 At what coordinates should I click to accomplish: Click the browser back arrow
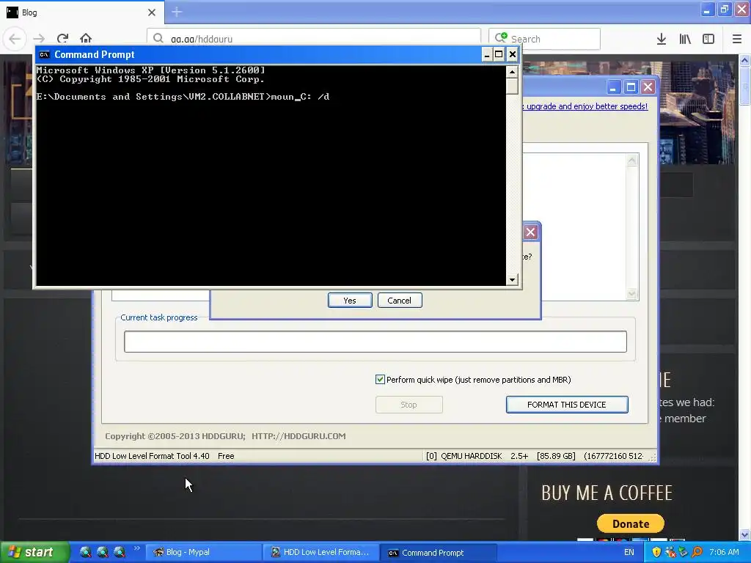point(15,39)
